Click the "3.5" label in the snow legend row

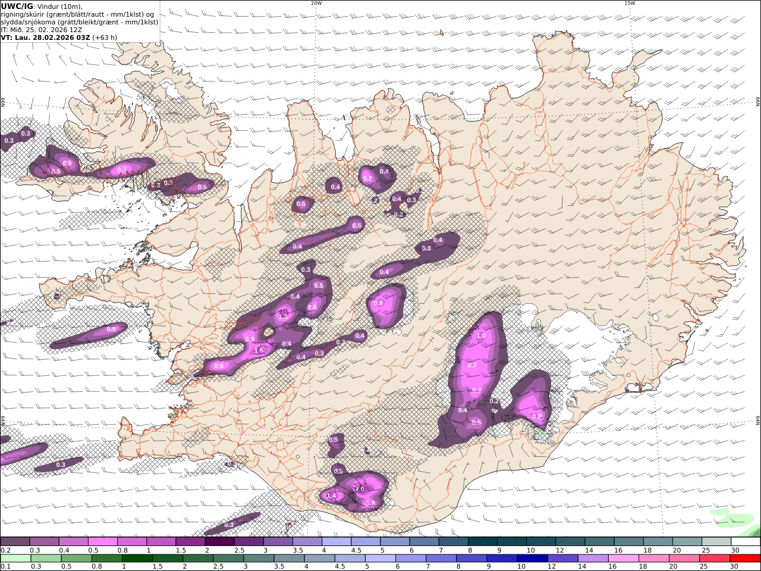[x=298, y=550]
